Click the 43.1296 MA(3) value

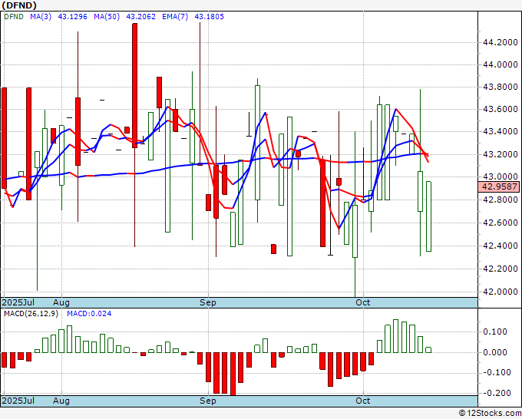coord(73,17)
